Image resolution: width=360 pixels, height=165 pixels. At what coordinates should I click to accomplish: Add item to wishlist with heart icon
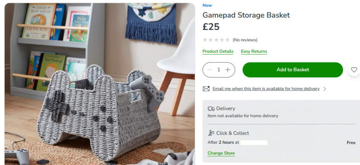[x=354, y=70]
